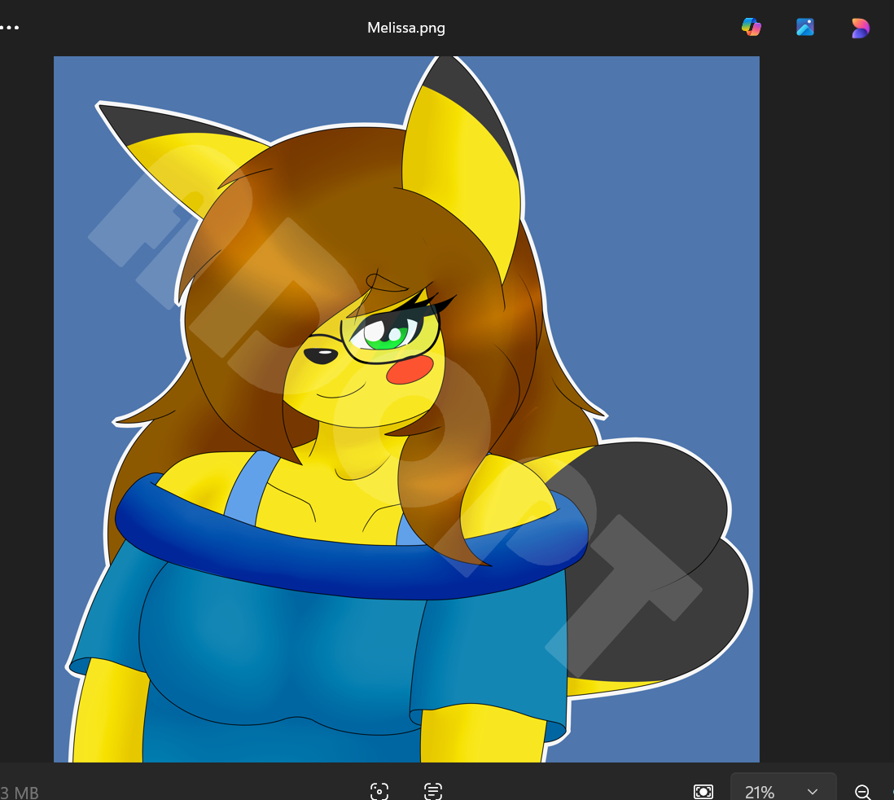The height and width of the screenshot is (800, 894).
Task: Launch Copilot from the title bar
Action: (x=751, y=28)
